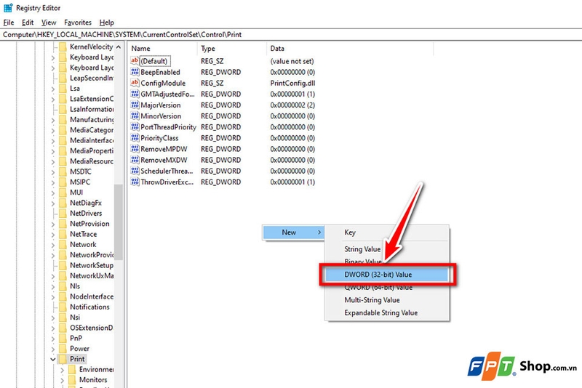Click the tree pane vertical scrollbar thumb
Viewport: 582px width, 388px height.
[x=119, y=222]
